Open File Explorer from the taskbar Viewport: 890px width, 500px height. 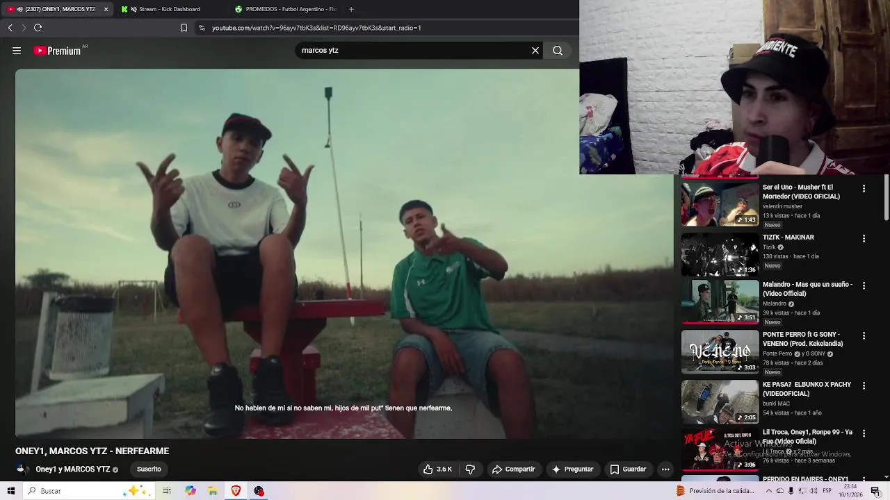coord(213,491)
